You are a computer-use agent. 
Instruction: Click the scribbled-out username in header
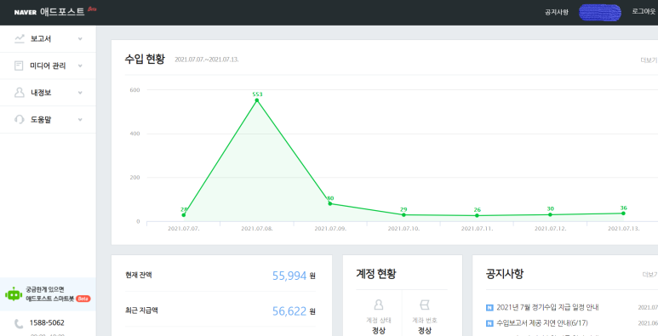(x=600, y=12)
